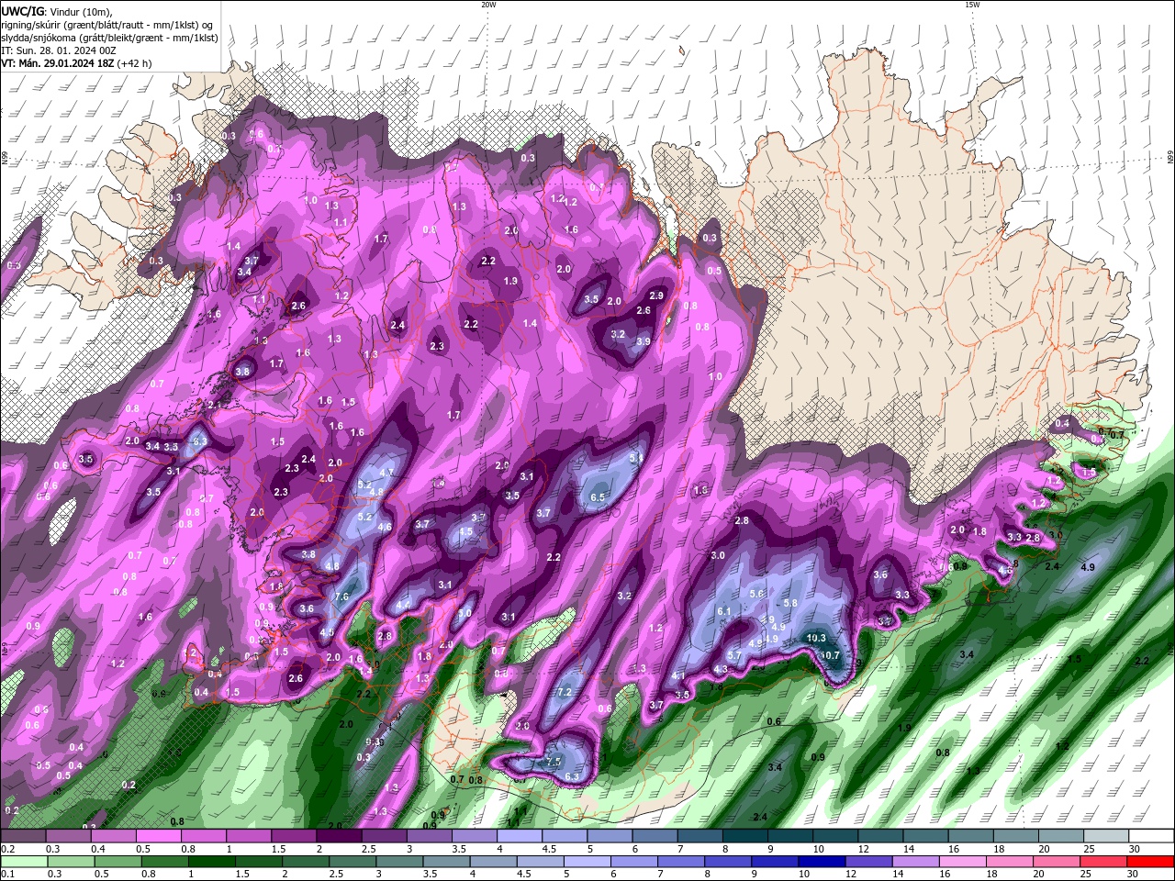The width and height of the screenshot is (1175, 881).
Task: Click the darkest green swatch between 1 and 1.5
Action: pos(211,862)
